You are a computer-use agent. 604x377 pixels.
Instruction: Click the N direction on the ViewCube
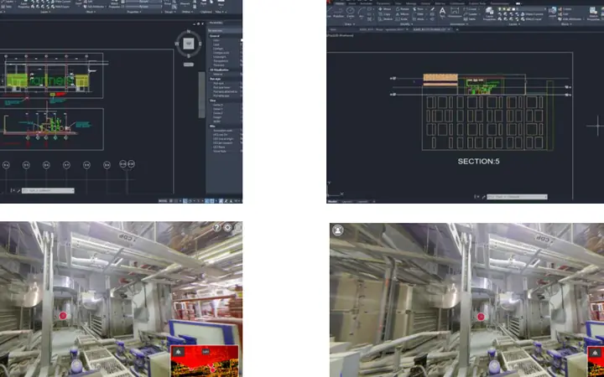189,31
